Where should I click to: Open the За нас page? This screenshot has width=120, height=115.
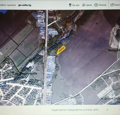pyautogui.click(x=76, y=5)
